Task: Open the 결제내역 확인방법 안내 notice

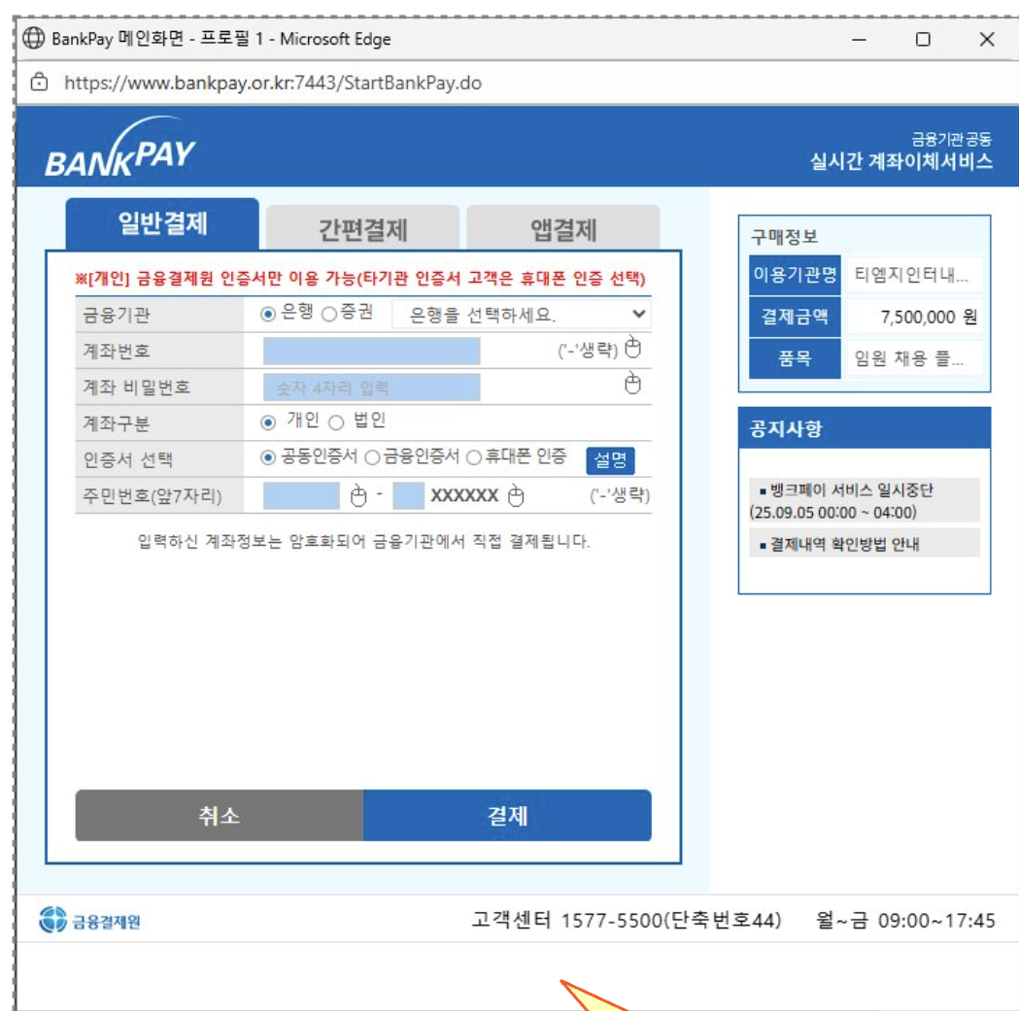Action: 865,543
